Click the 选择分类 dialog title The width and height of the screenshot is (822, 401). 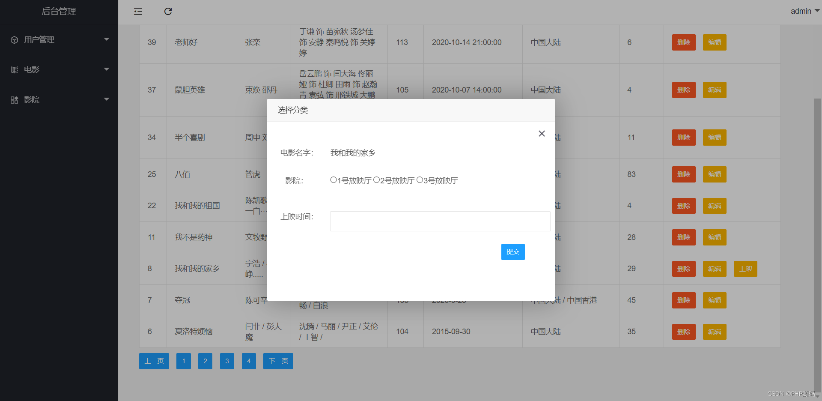(293, 111)
